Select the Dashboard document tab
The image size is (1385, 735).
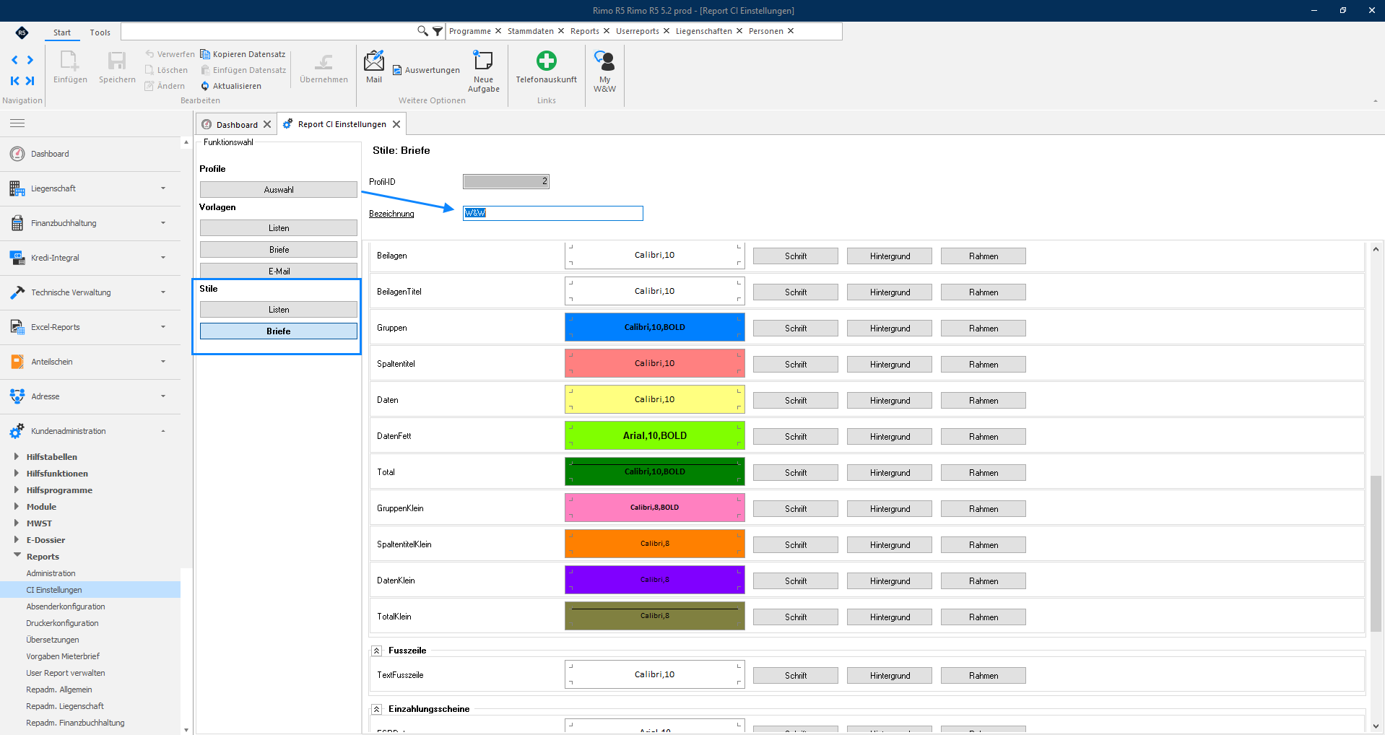click(x=237, y=124)
